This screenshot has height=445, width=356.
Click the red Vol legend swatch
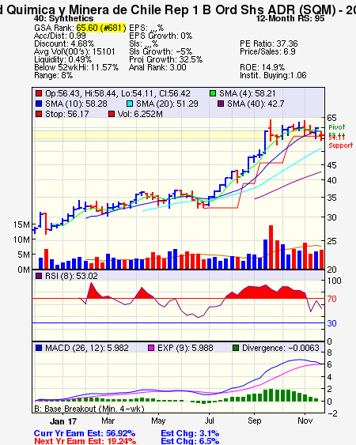(112, 114)
